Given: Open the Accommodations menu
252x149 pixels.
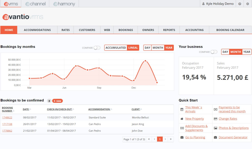Looking at the screenshot, I should click(37, 30).
